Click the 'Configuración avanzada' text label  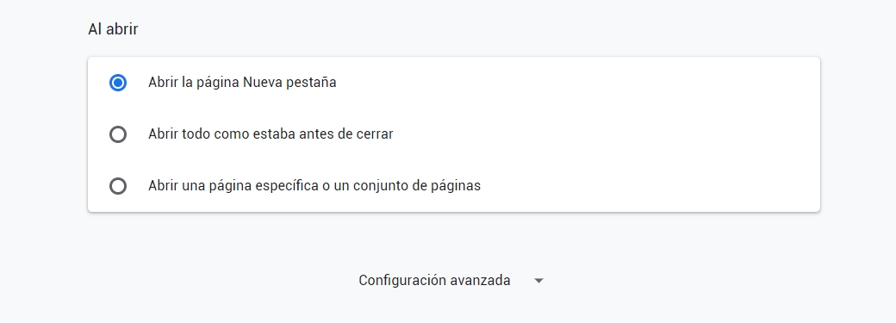[x=434, y=281]
